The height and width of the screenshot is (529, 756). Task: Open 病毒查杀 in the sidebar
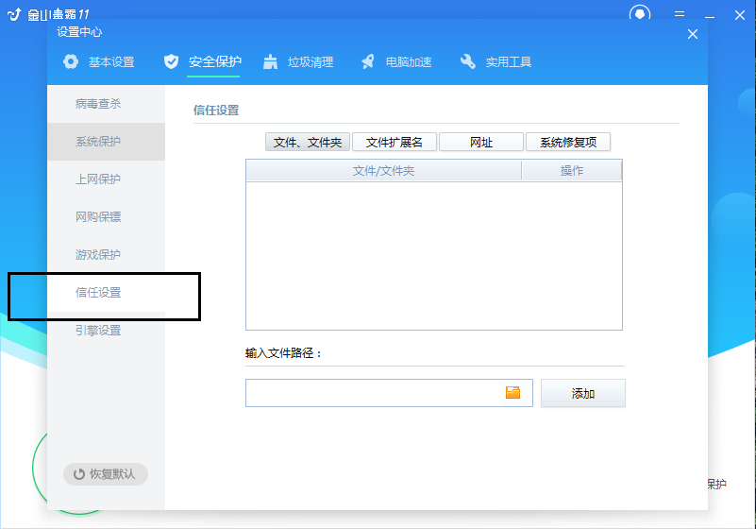click(98, 104)
